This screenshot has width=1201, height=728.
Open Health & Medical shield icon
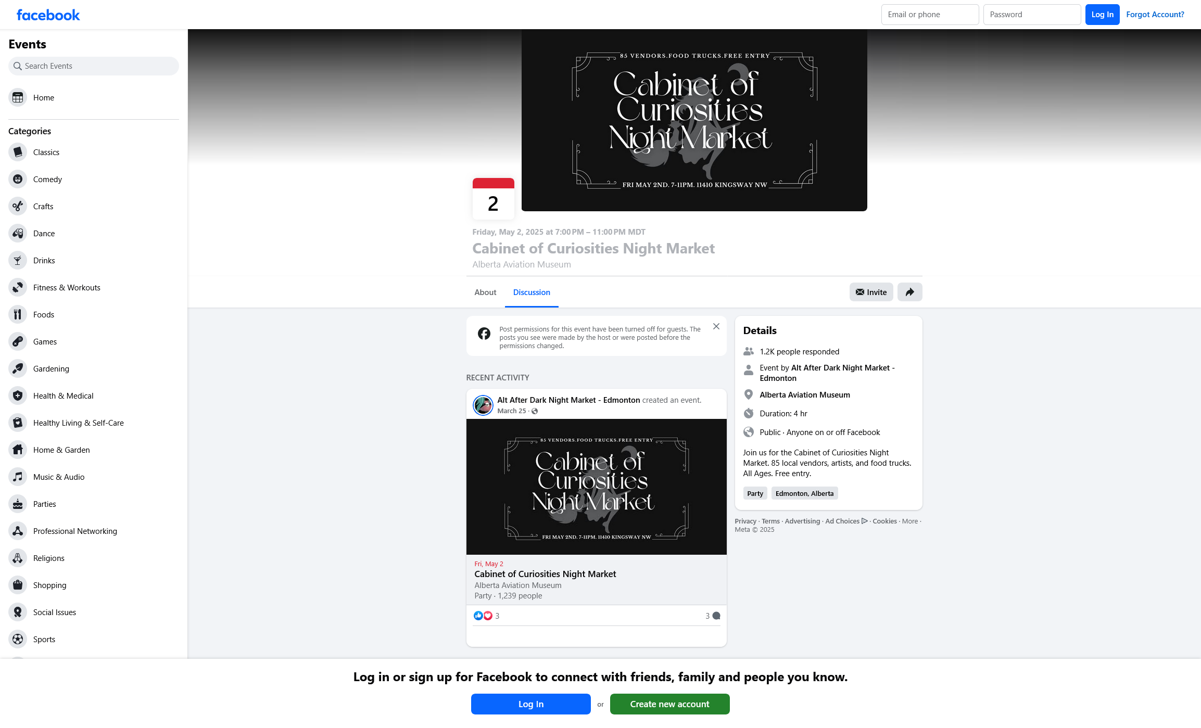coord(18,395)
